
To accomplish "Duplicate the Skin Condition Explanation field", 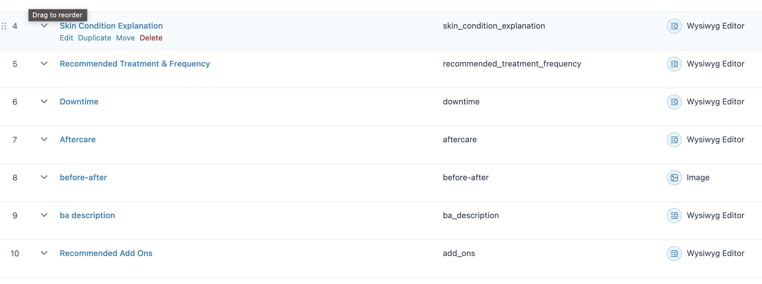I will coord(94,38).
